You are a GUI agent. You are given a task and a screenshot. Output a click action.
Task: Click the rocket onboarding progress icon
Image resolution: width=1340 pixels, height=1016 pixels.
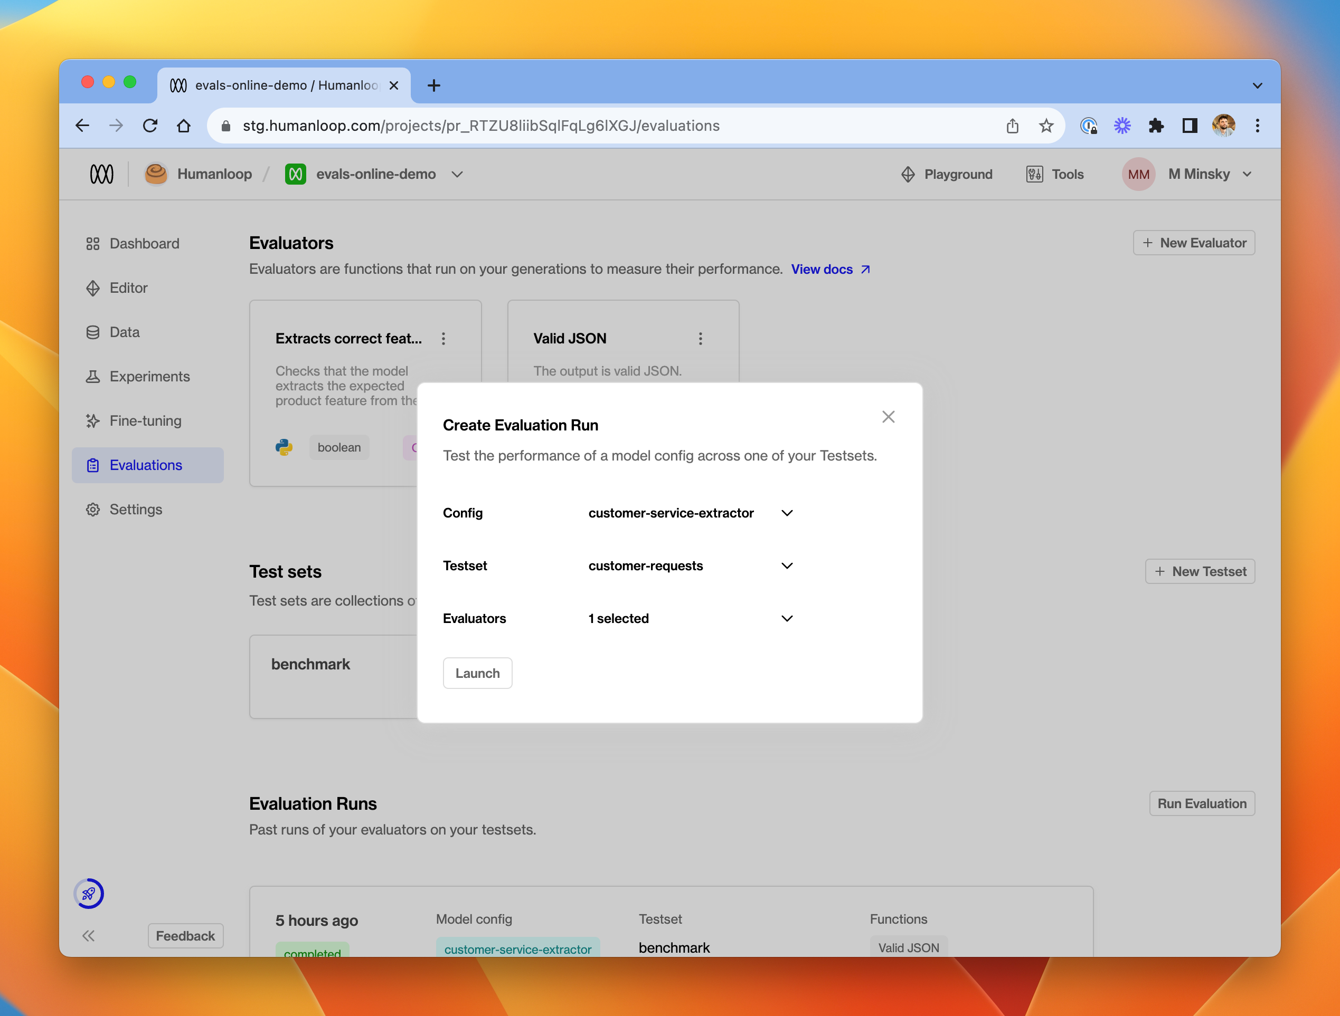pos(89,894)
